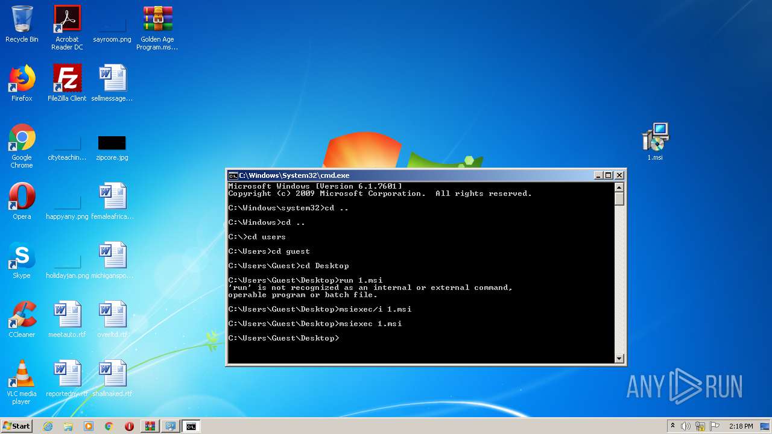Click the Microsoft Windows version line
This screenshot has width=772, height=434.
(315, 186)
